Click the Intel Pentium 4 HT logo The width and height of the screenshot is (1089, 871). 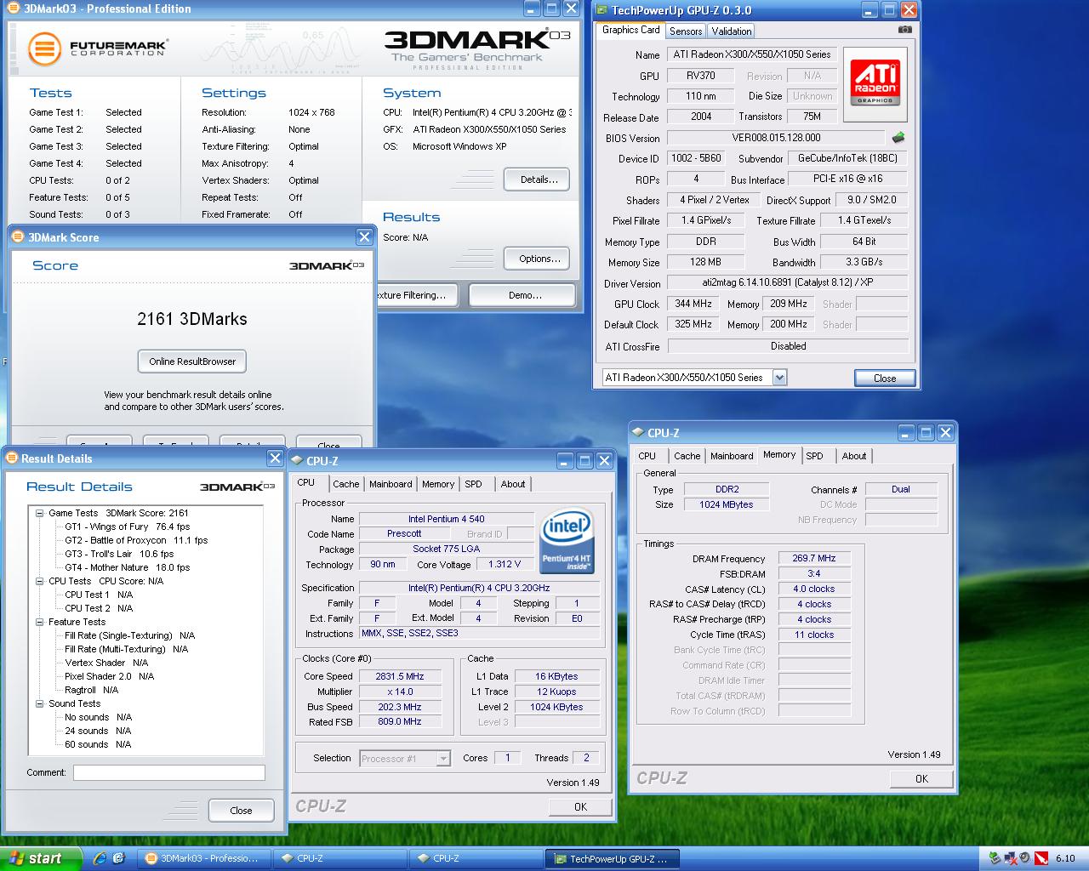point(567,541)
